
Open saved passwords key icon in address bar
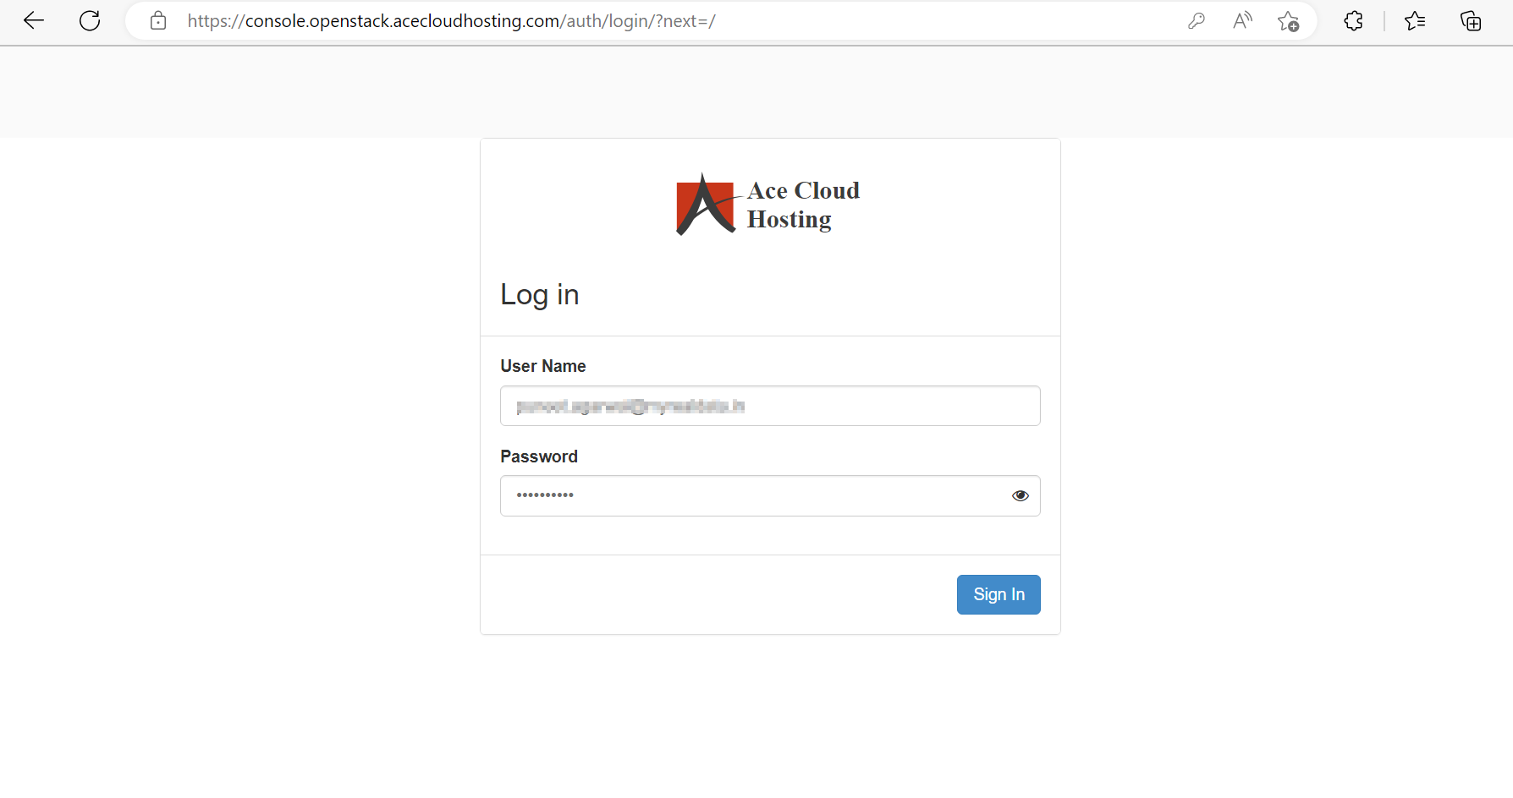[x=1197, y=21]
